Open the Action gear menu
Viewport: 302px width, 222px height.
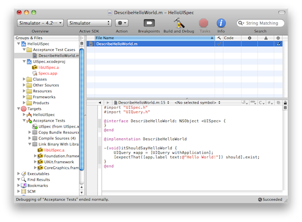[x=122, y=23]
